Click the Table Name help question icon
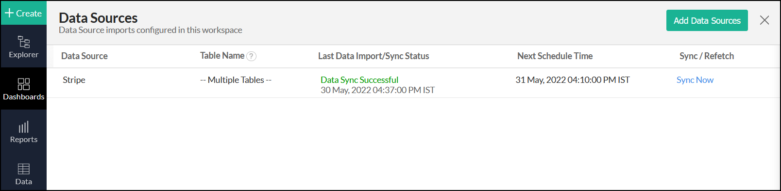The width and height of the screenshot is (781, 191). click(251, 56)
